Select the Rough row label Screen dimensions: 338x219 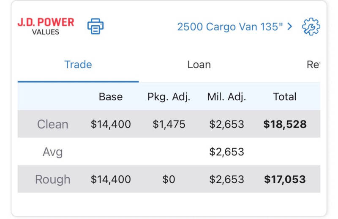(52, 179)
